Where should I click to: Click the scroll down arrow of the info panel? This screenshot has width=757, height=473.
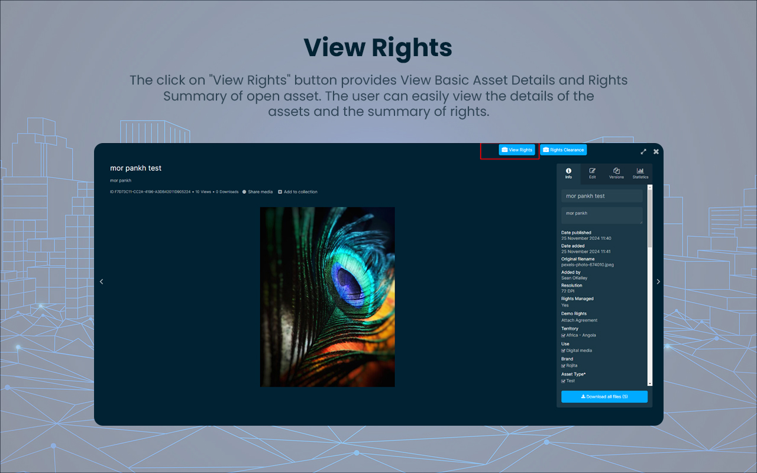coord(650,384)
